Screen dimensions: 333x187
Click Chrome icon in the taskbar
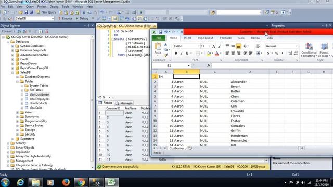[81, 182]
